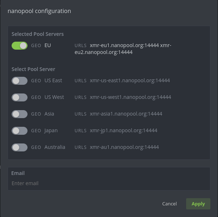
Task: Click the xmr-au1.nanopool.org:14444 URL text
Action: [x=124, y=147]
